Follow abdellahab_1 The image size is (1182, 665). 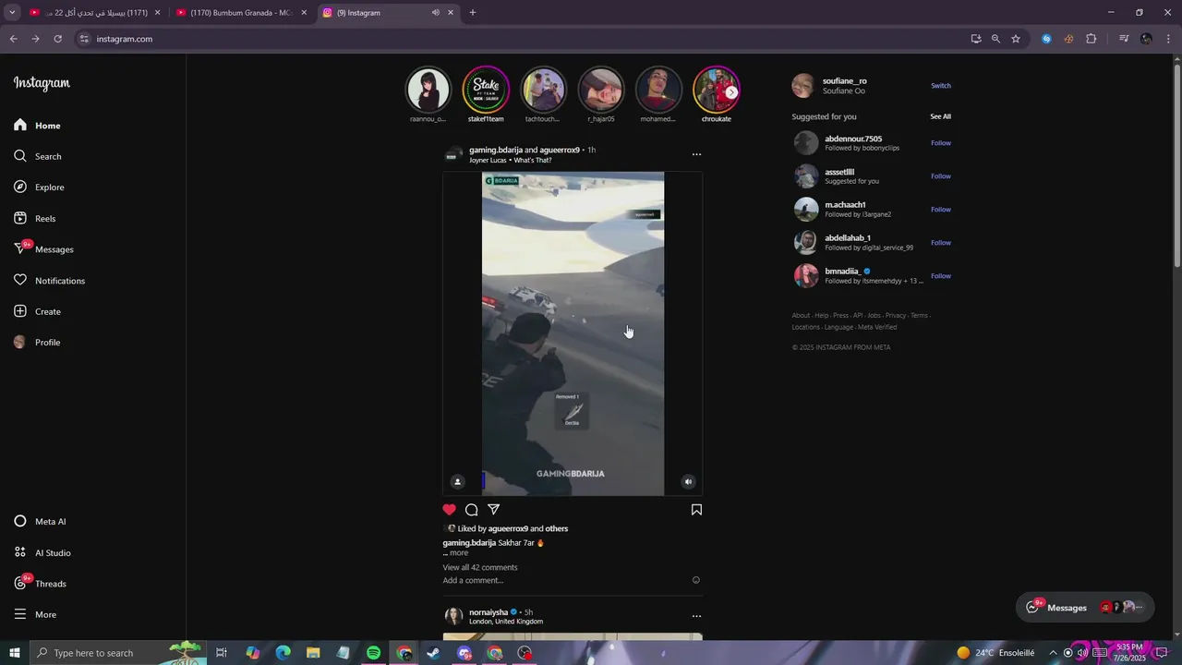pyautogui.click(x=941, y=243)
